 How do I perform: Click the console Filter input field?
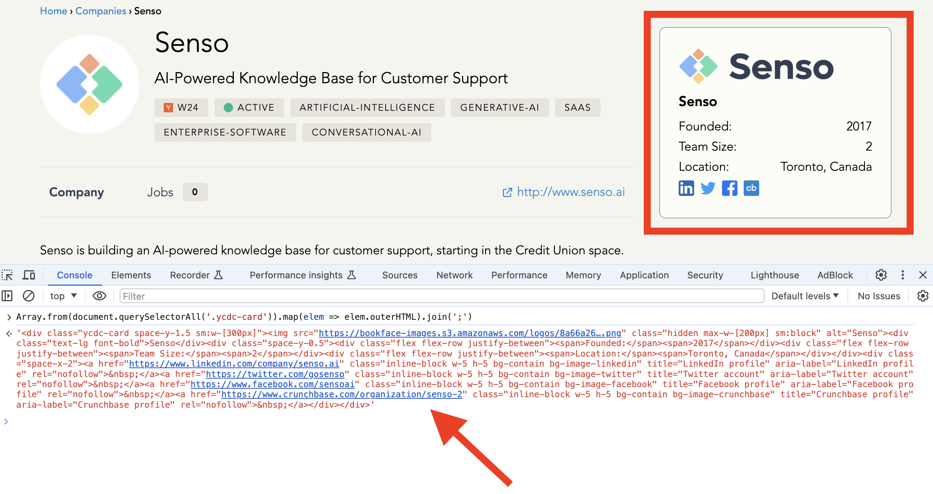pos(442,296)
